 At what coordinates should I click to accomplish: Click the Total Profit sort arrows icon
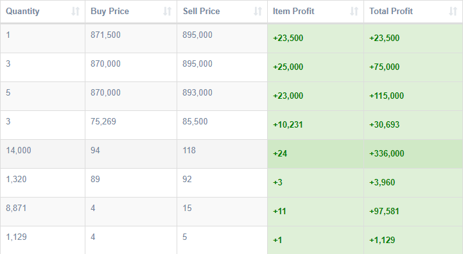453,11
